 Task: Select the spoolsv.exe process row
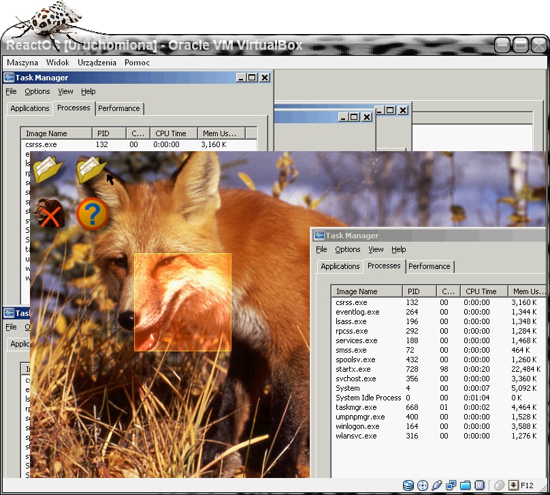point(438,360)
